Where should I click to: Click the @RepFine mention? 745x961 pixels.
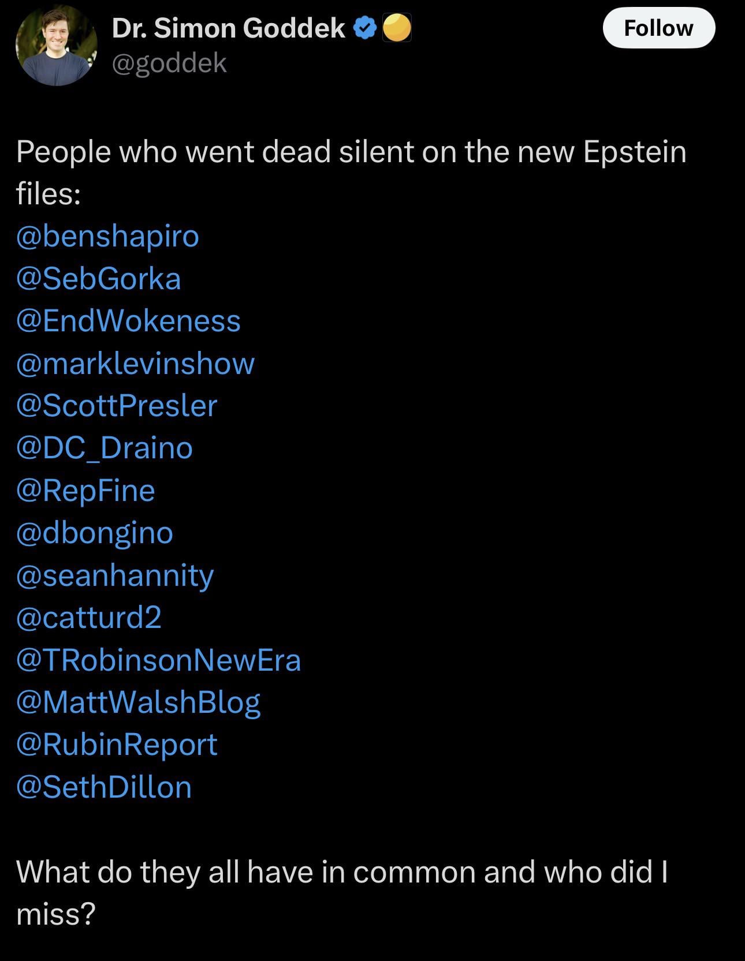point(85,491)
